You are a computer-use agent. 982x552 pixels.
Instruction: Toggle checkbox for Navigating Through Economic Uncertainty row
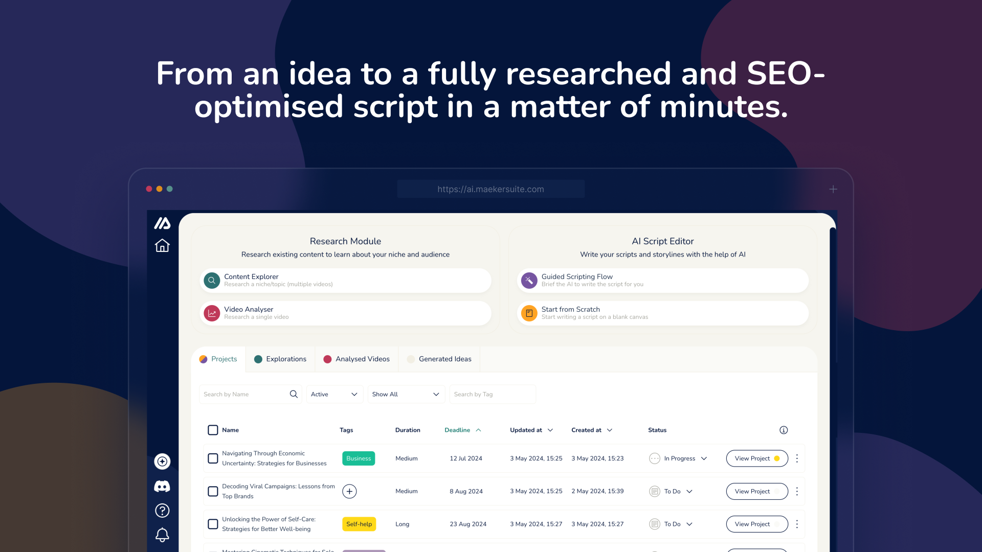[213, 458]
